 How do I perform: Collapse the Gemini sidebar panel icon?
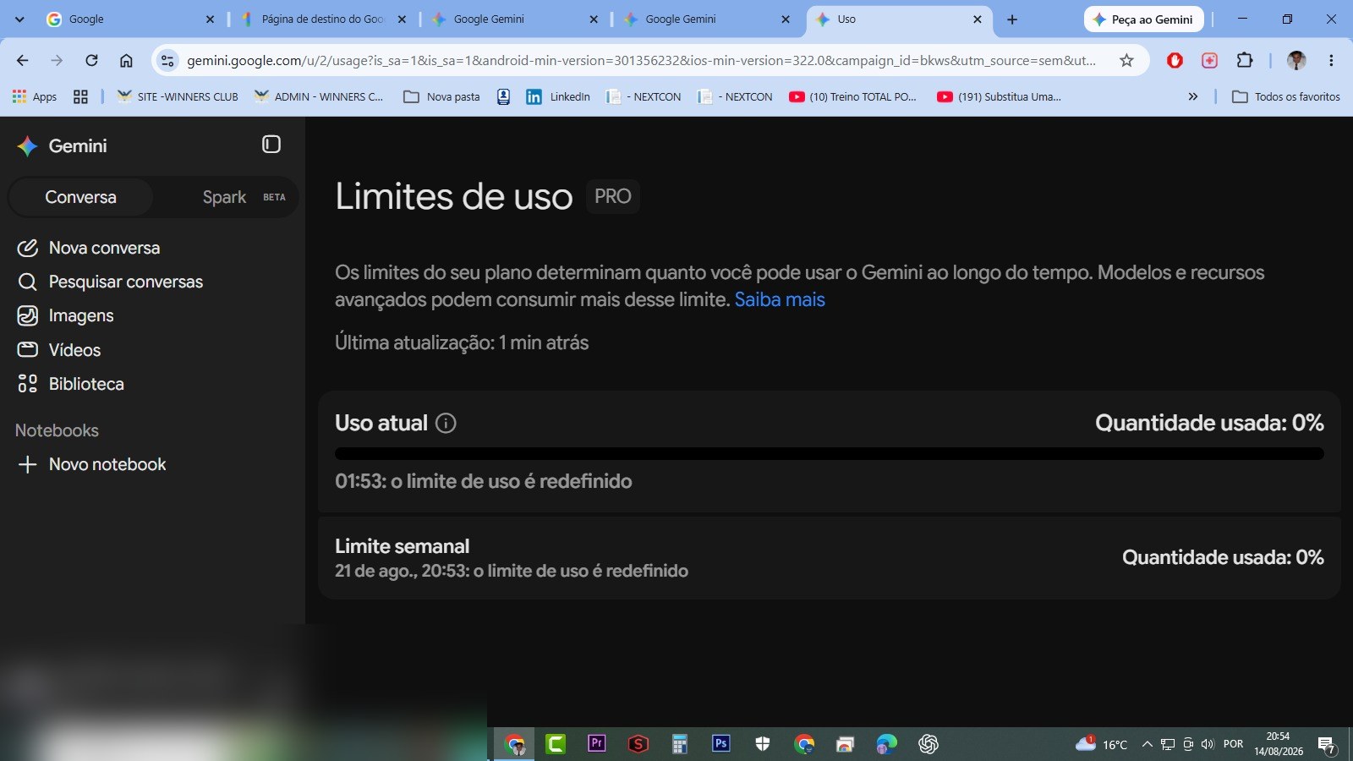(271, 145)
